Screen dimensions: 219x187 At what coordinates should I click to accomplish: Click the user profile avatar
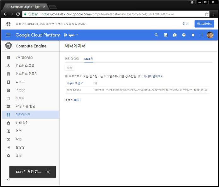(210, 35)
